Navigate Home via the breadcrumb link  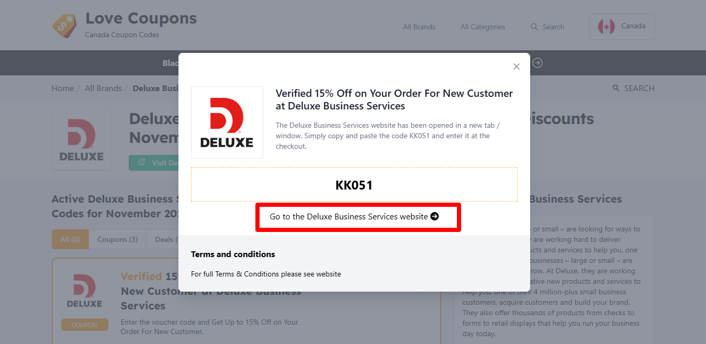pyautogui.click(x=62, y=88)
